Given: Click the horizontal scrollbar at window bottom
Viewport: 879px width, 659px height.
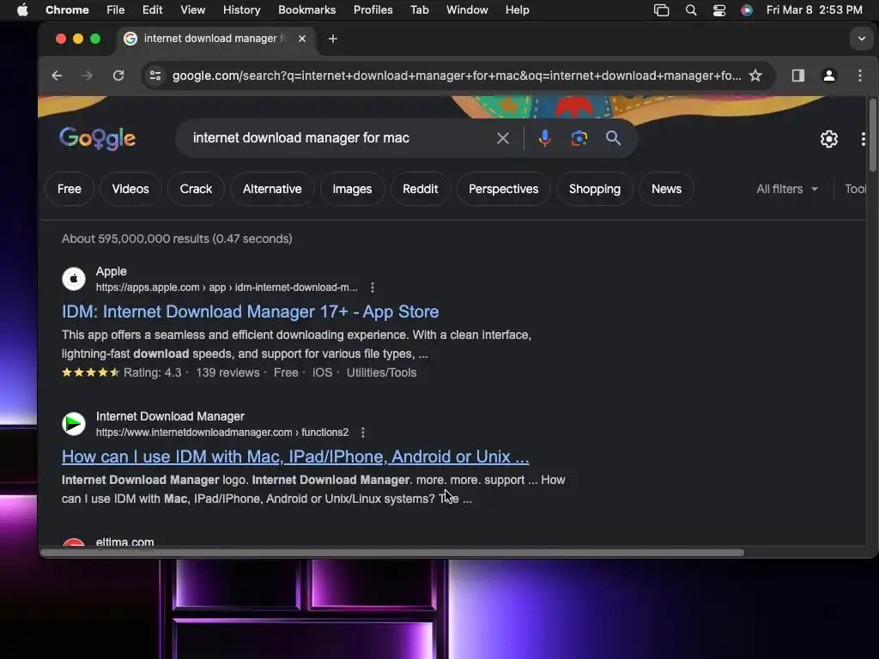Looking at the screenshot, I should pyautogui.click(x=391, y=553).
